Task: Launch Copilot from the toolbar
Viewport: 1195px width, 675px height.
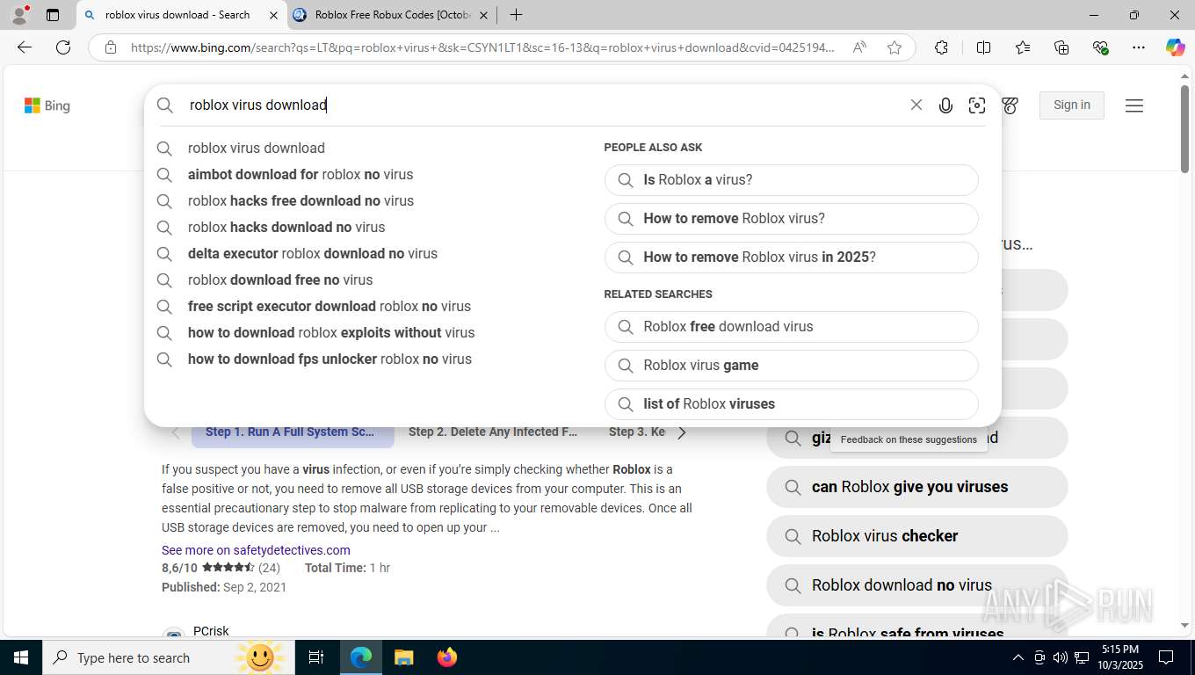Action: pos(1176,47)
